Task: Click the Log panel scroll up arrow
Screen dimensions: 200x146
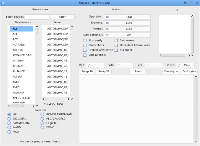Action: pos(192,16)
